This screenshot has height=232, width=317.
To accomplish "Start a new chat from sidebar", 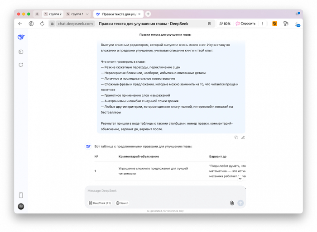I will pyautogui.click(x=21, y=65).
